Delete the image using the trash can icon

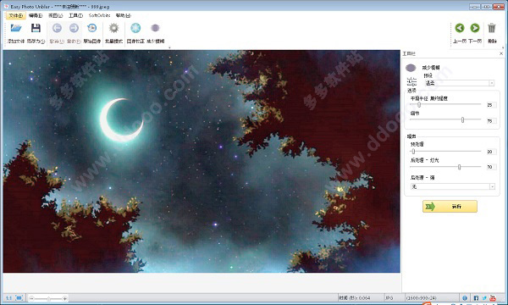(x=492, y=28)
